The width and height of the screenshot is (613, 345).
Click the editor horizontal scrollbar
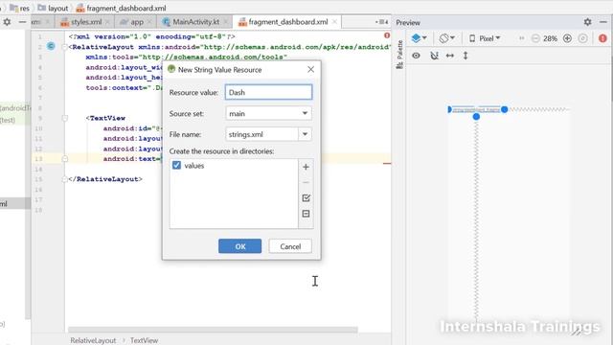pos(213,330)
